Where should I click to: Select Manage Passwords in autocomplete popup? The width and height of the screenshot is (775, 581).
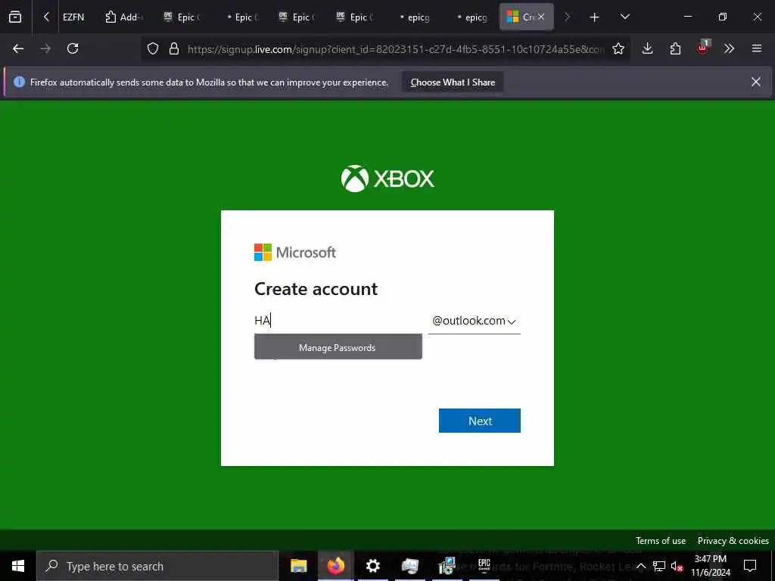pos(338,348)
